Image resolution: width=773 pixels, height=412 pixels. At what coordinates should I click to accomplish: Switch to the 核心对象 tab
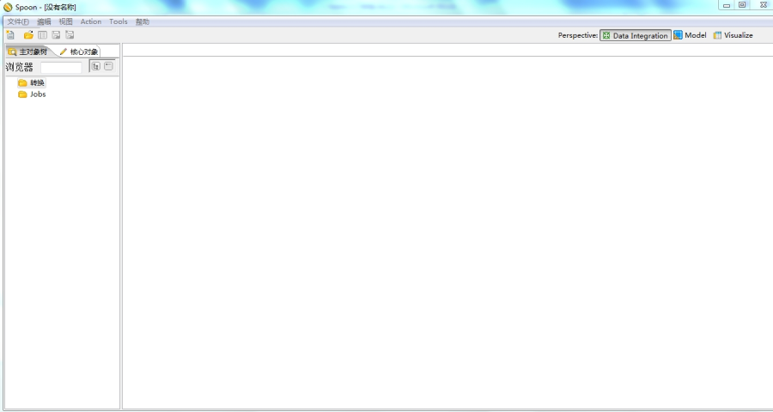pos(79,51)
